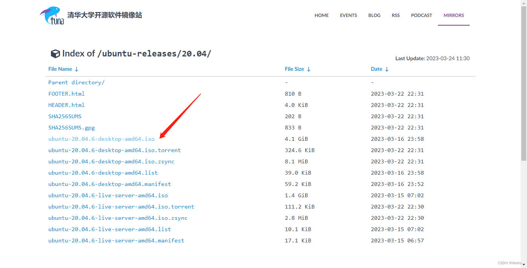This screenshot has height=268, width=527.
Task: Download ubuntu-20.04.6-desktop-amd64.iso.torrent
Action: (115, 150)
